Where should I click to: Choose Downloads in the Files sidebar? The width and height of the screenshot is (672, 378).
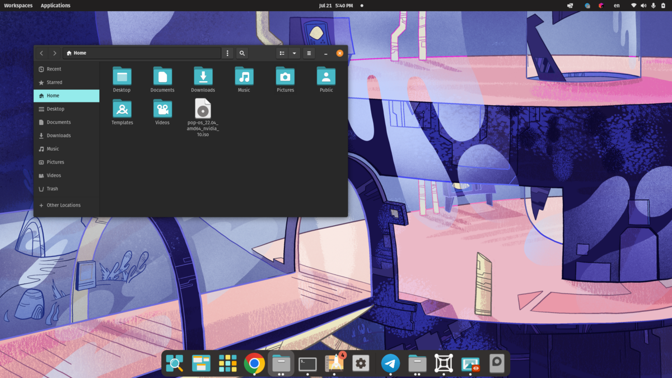pos(67,136)
